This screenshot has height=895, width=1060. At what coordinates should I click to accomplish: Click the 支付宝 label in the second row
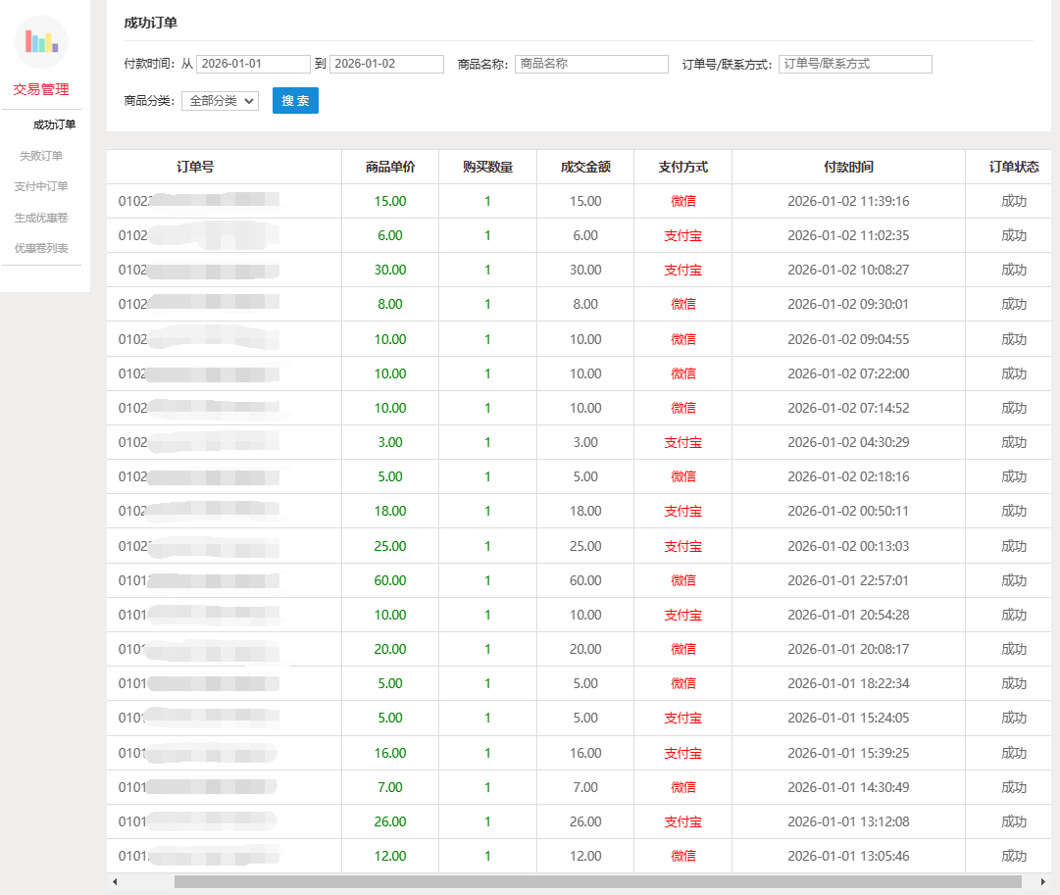[x=682, y=235]
